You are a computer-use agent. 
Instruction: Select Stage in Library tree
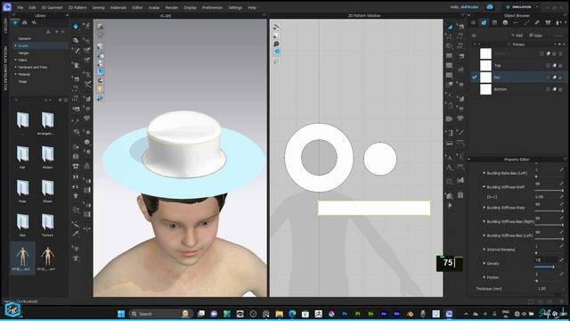(x=22, y=81)
